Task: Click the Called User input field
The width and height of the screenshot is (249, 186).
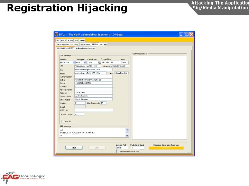Action: pyautogui.click(x=93, y=62)
